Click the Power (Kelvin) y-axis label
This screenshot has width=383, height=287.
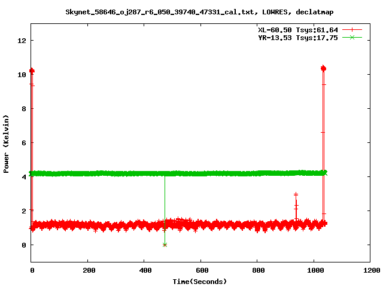[x=6, y=144]
